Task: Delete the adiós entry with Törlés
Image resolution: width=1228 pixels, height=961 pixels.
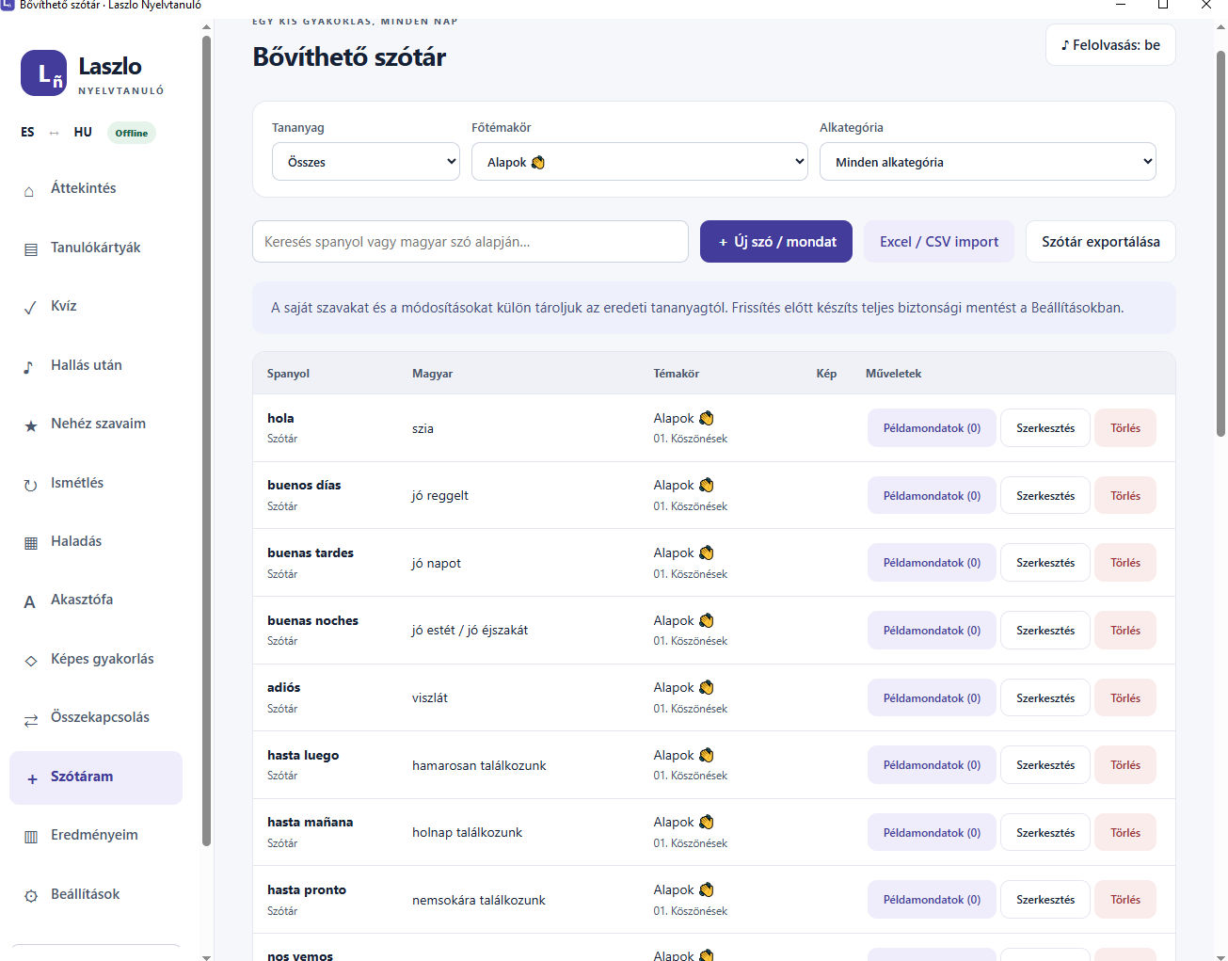Action: tap(1125, 698)
